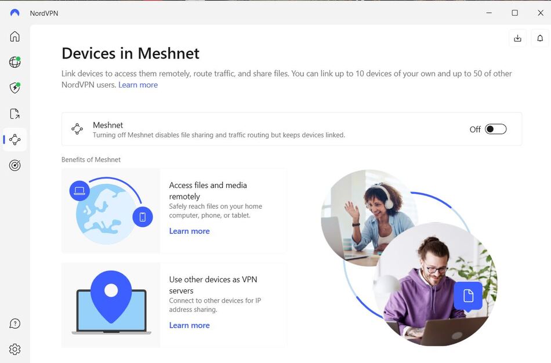Open notifications bell icon
The width and height of the screenshot is (551, 363).
pyautogui.click(x=540, y=38)
